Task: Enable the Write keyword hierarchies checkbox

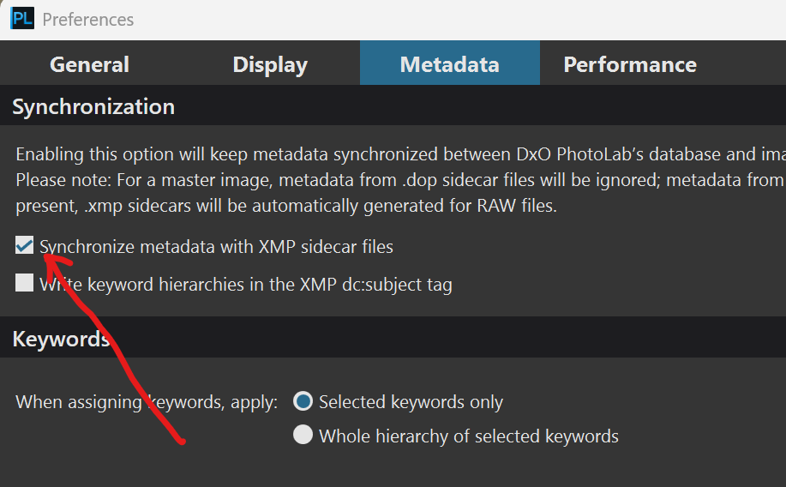Action: click(x=24, y=283)
